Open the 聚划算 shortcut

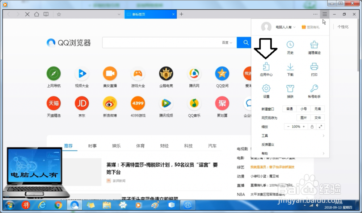[x=222, y=107]
